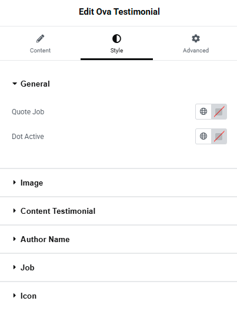Screen dimensions: 237x311
Task: Switch to the Advanced tab label
Action: tap(196, 51)
